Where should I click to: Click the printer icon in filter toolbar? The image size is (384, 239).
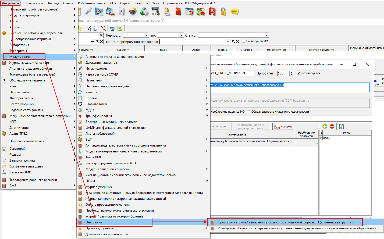coord(113,28)
